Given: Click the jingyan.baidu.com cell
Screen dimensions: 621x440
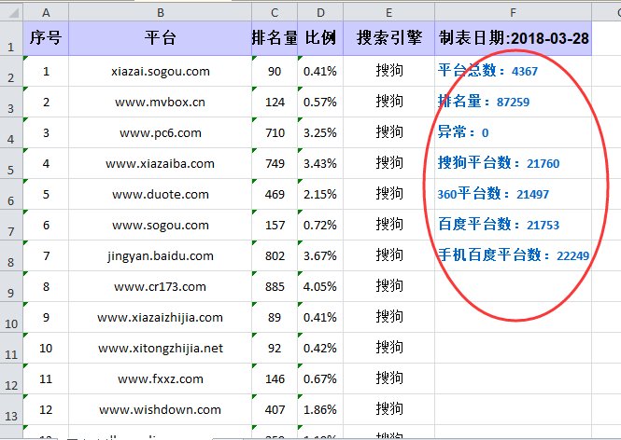Looking at the screenshot, I should click(160, 255).
